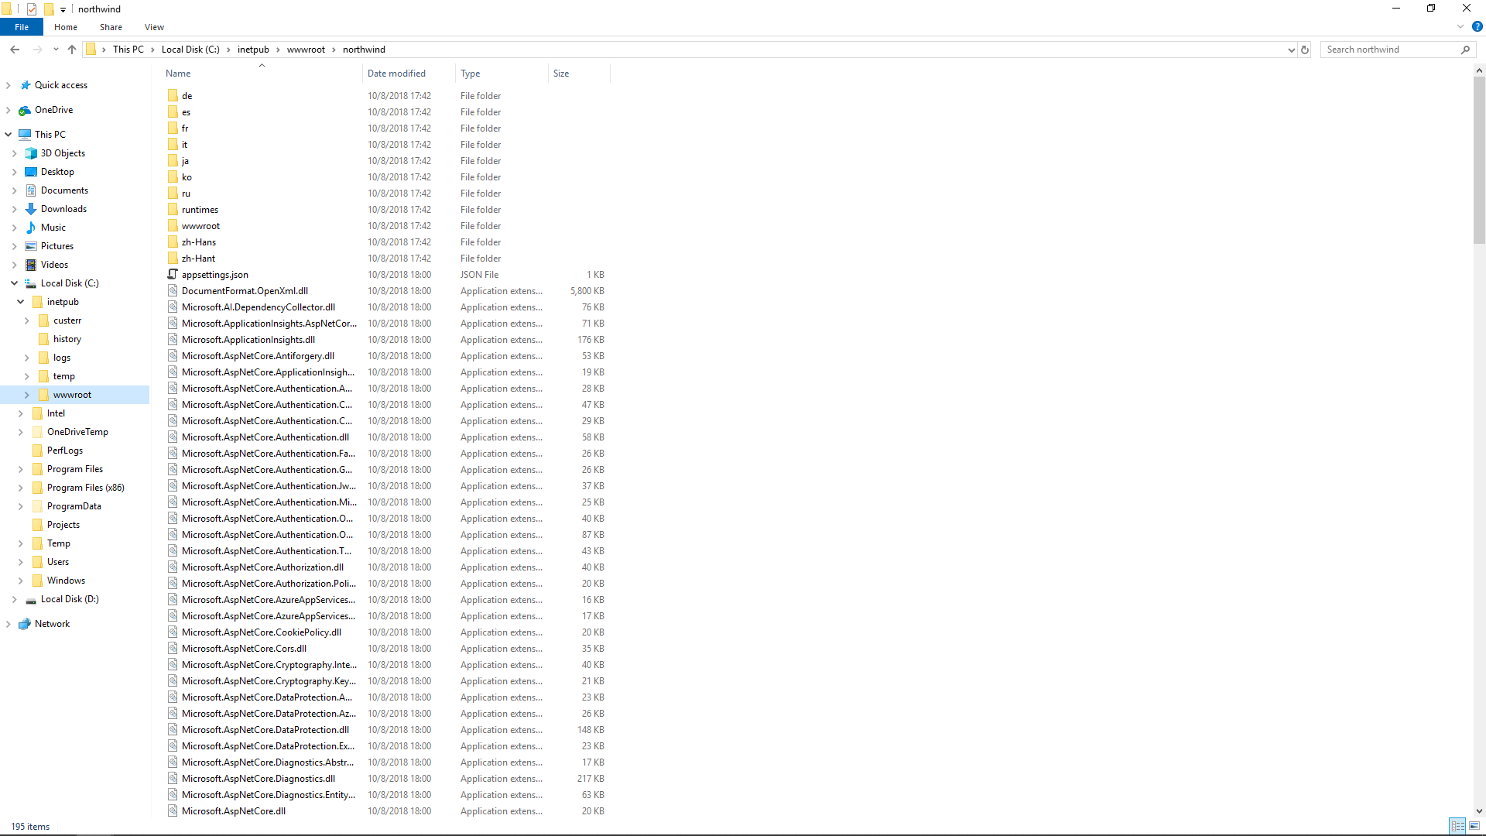1486x836 pixels.
Task: Collapse the inetpub tree node
Action: point(21,302)
